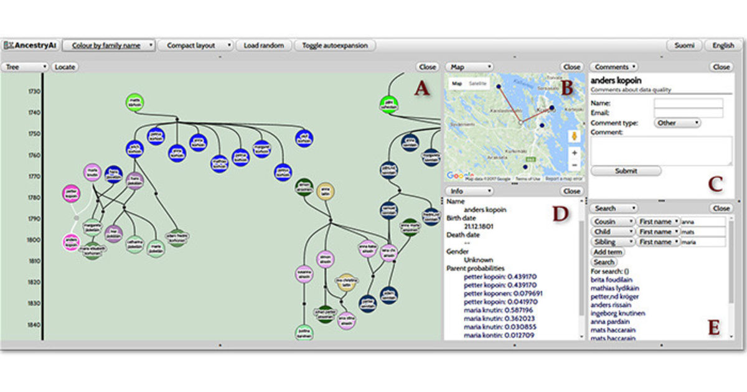The width and height of the screenshot is (747, 392).
Task: Click Report a map error link
Action: coord(563,179)
